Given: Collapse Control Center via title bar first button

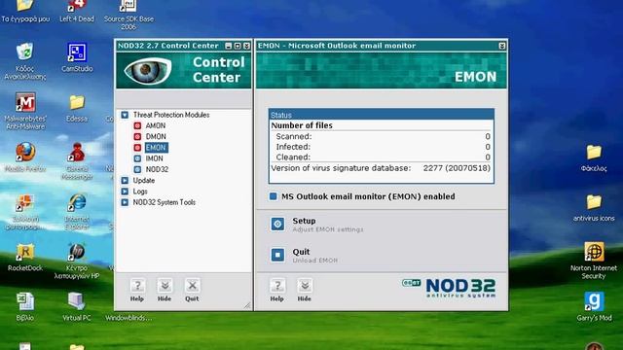Looking at the screenshot, I should pos(229,46).
